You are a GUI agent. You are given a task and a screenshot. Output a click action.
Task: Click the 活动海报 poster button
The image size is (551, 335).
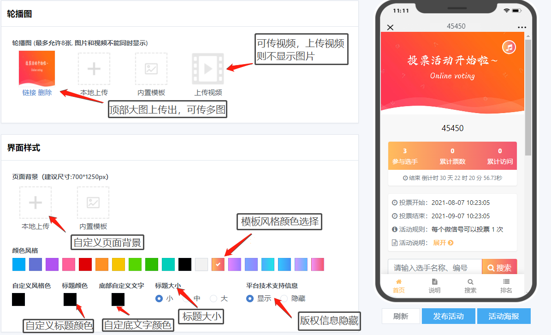pyautogui.click(x=504, y=316)
